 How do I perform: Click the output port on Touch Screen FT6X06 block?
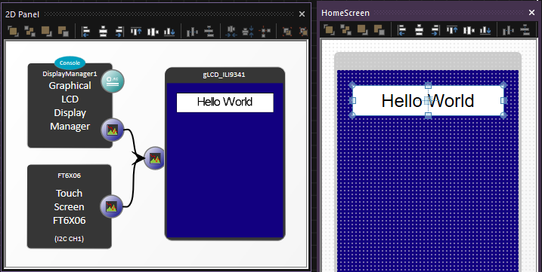(x=112, y=206)
